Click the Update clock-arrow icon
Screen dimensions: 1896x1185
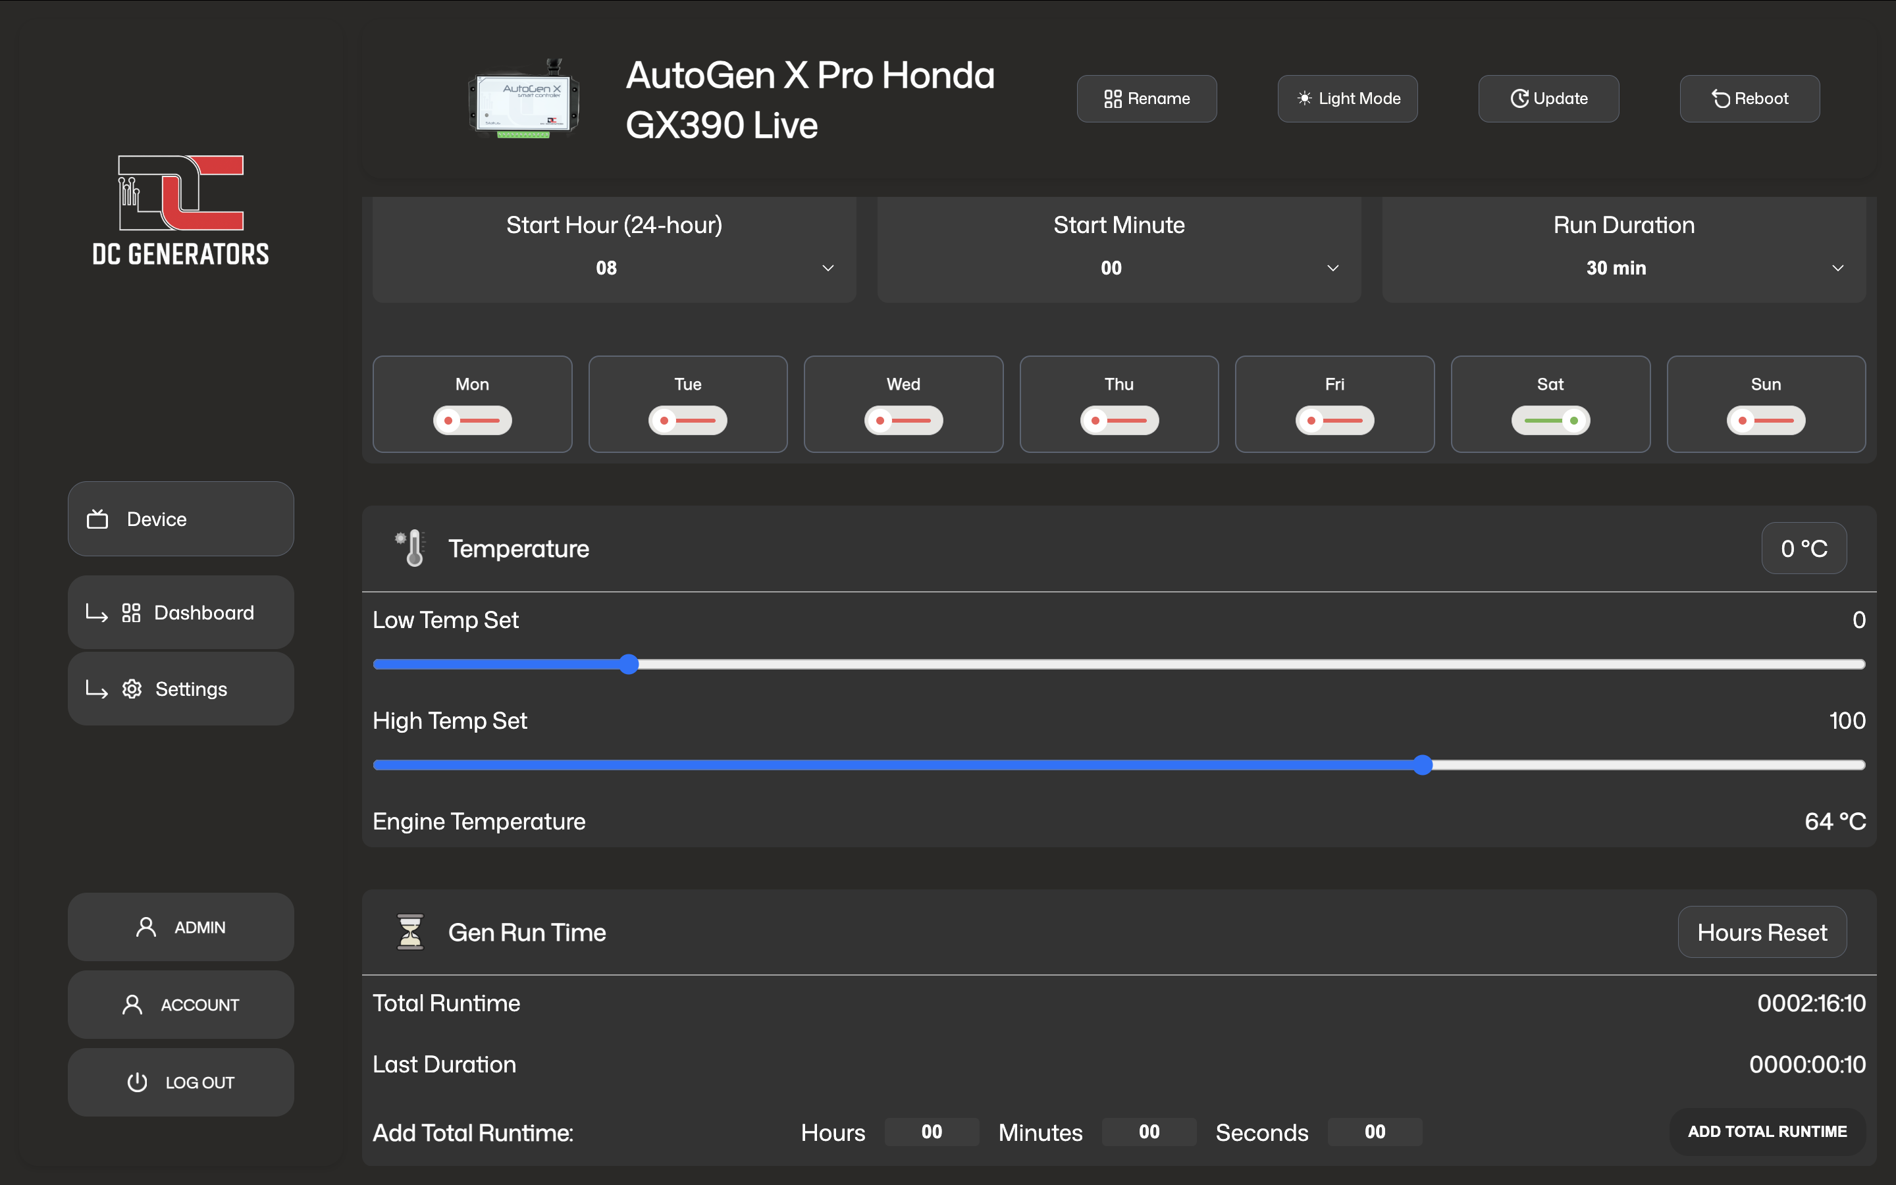(1519, 99)
